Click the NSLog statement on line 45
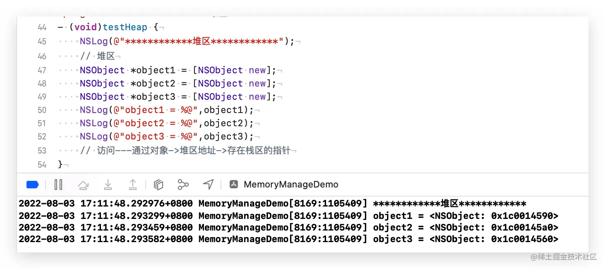The height and width of the screenshot is (269, 605). [x=94, y=41]
